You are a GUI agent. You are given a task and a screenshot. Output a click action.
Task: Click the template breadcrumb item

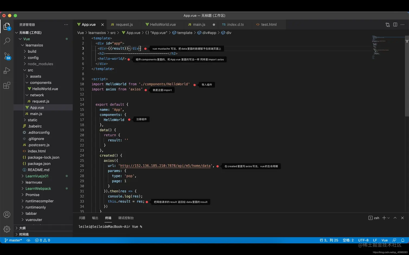tap(182, 33)
